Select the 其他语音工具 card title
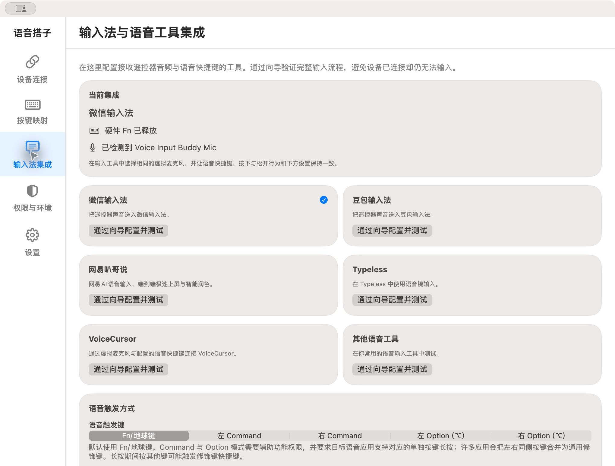This screenshot has width=615, height=466. 376,339
